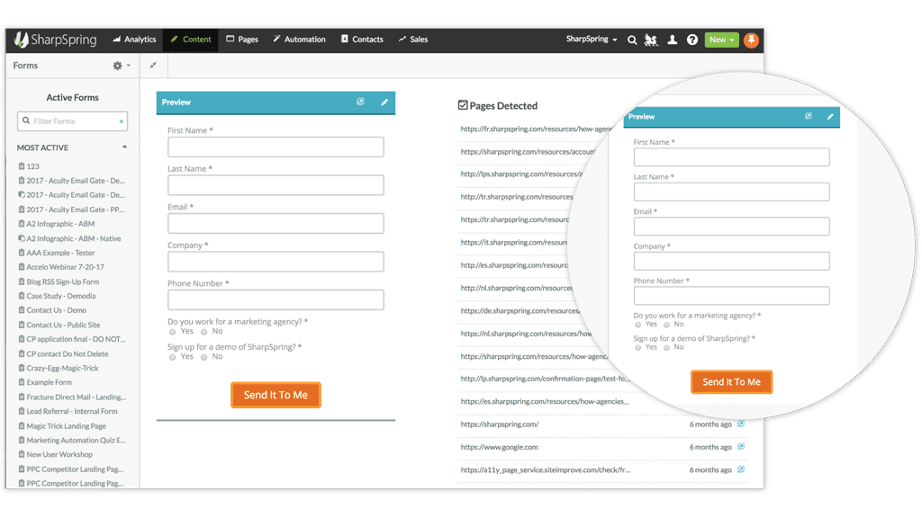The height and width of the screenshot is (518, 922).
Task: Open the Pages menu
Action: click(x=242, y=40)
